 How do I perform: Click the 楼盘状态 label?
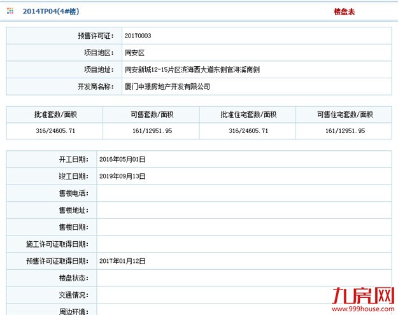(x=74, y=278)
